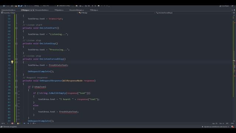This screenshot has width=236, height=133.
Task: Click the Save All toolbar icon
Action: [x=21, y=6]
